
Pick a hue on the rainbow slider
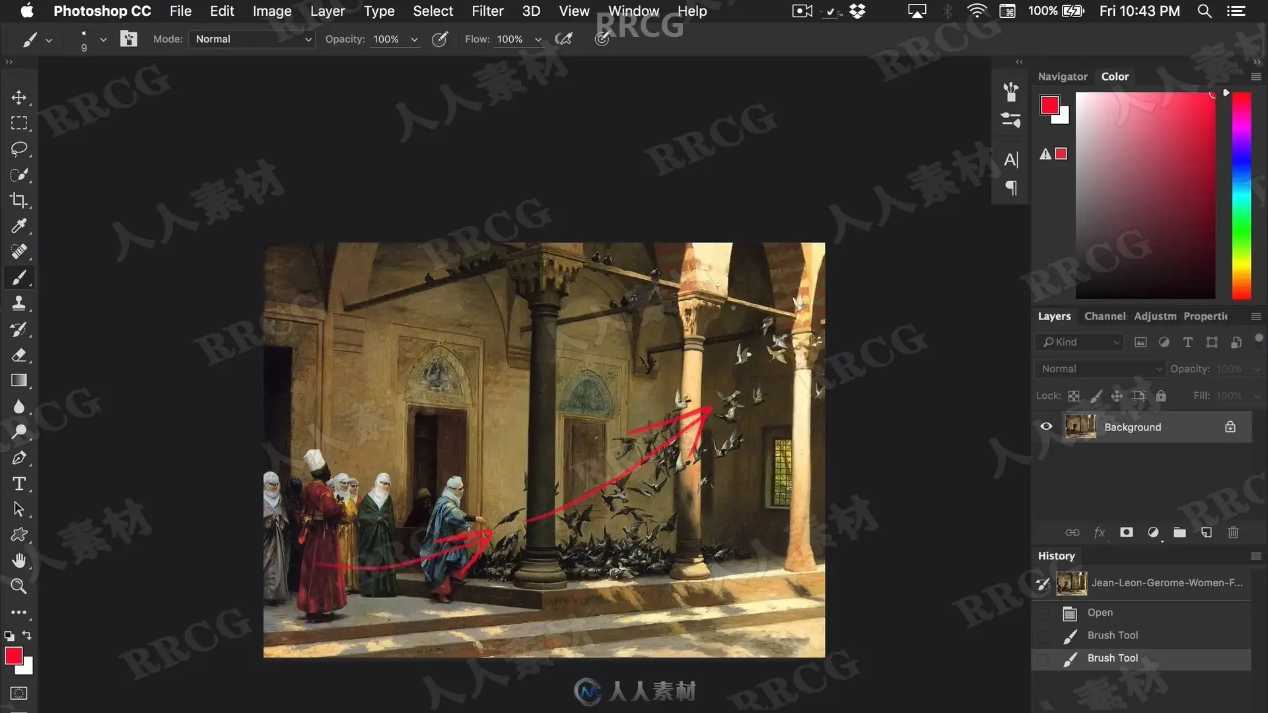[1242, 195]
